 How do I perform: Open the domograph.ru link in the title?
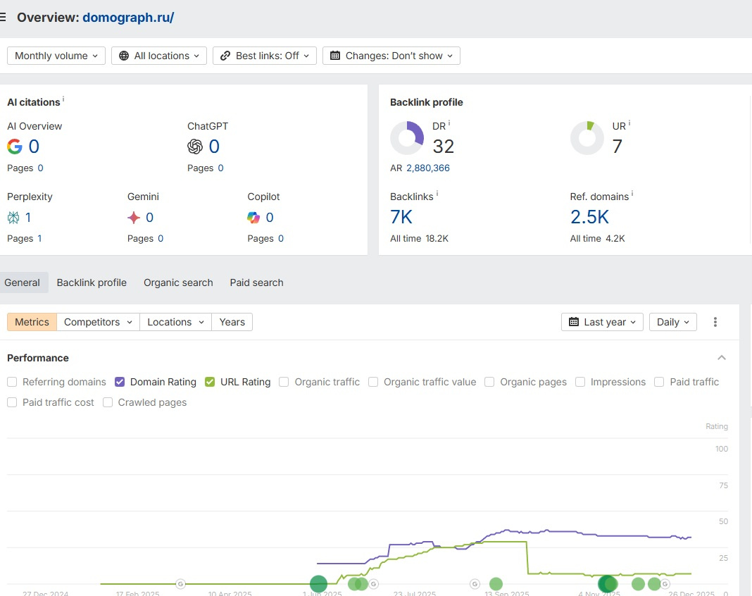click(128, 18)
